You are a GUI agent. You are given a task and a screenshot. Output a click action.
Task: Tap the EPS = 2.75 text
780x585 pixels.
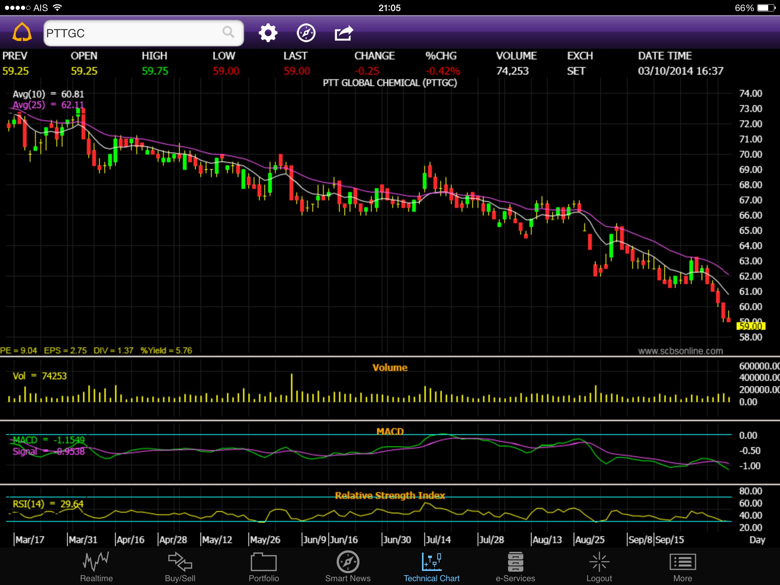click(x=65, y=350)
